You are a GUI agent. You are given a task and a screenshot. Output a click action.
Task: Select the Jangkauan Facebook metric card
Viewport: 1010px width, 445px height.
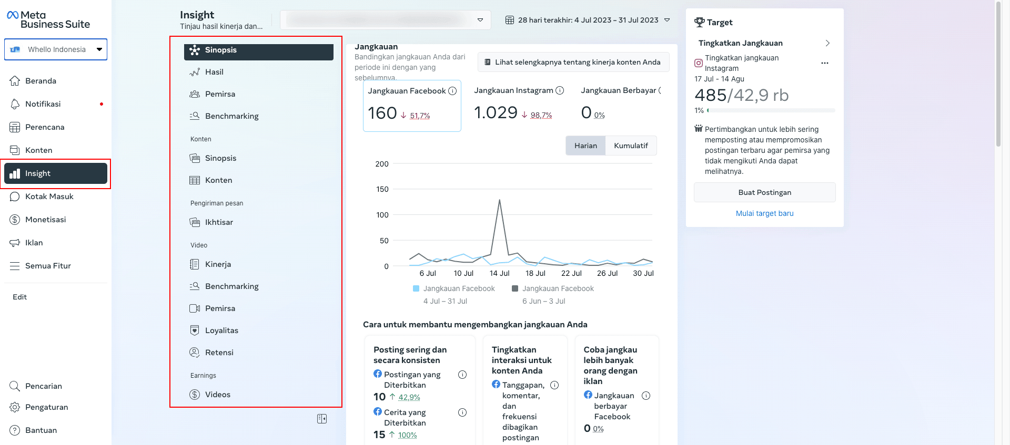412,106
